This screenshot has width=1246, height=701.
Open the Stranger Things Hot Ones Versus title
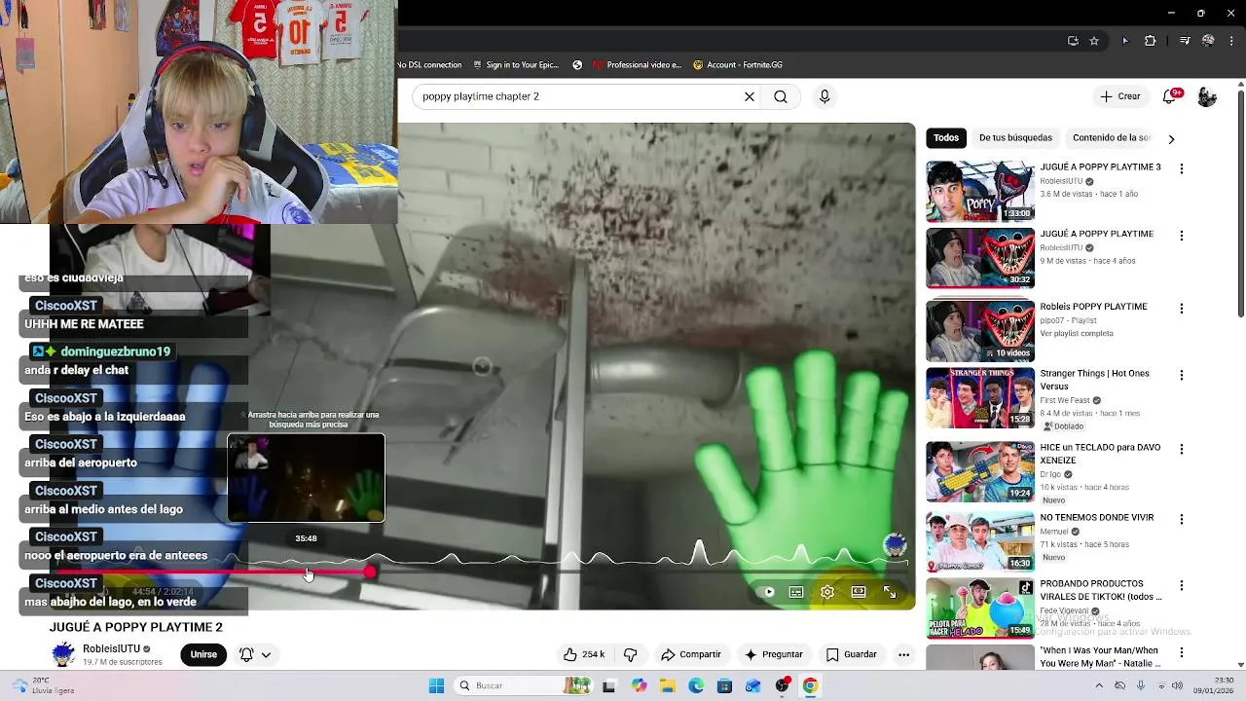1094,380
